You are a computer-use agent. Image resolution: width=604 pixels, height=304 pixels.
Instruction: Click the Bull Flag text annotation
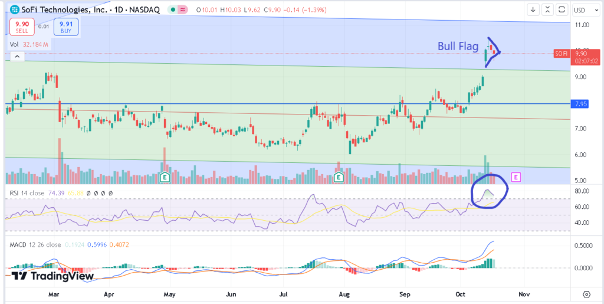(458, 47)
